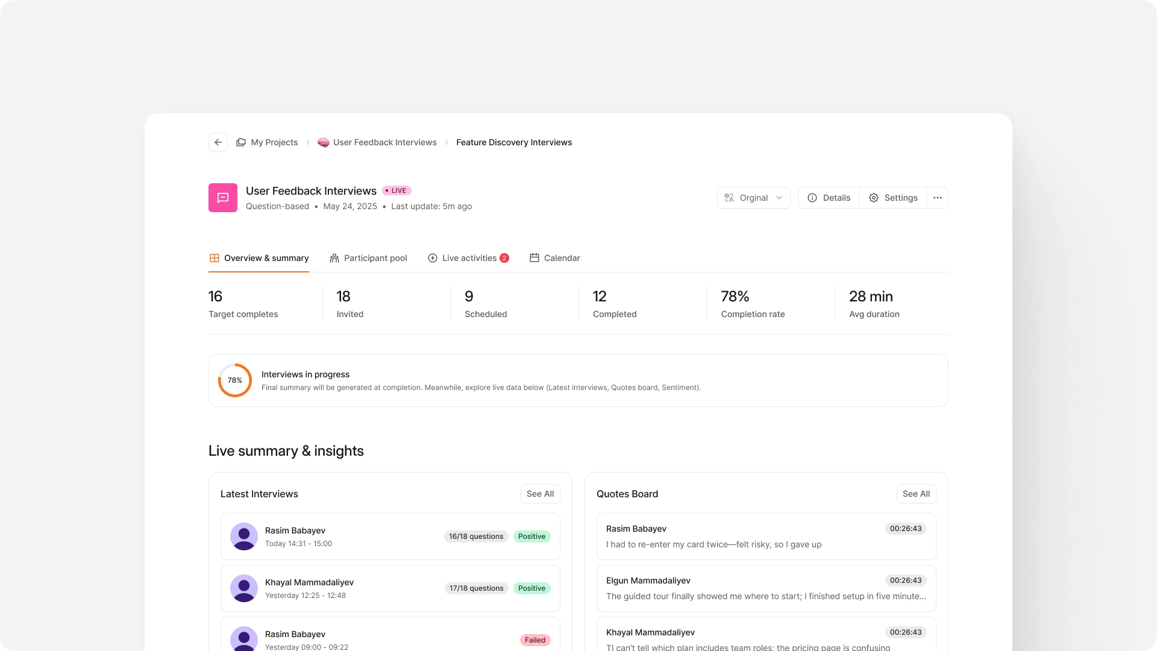Open the translation language selector icon

[729, 198]
